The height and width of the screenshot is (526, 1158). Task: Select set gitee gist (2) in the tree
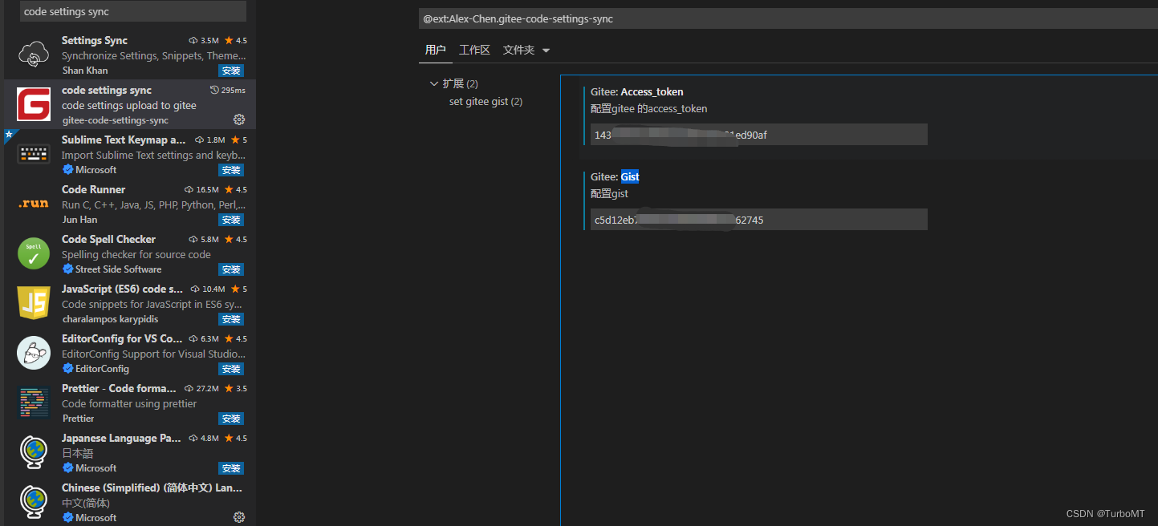(x=486, y=101)
